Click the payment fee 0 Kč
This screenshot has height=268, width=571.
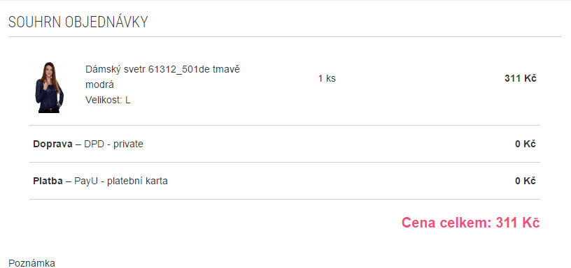coord(525,181)
